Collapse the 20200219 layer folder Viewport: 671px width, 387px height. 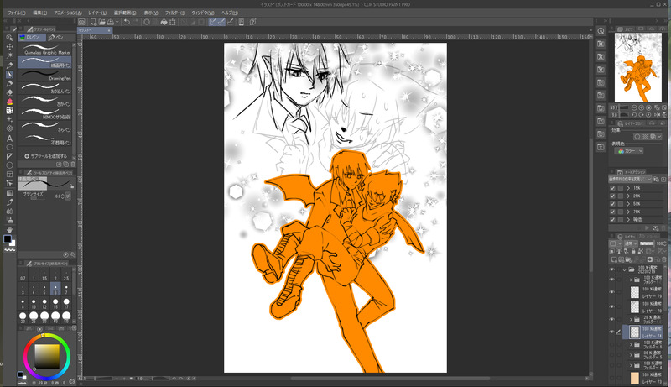625,270
